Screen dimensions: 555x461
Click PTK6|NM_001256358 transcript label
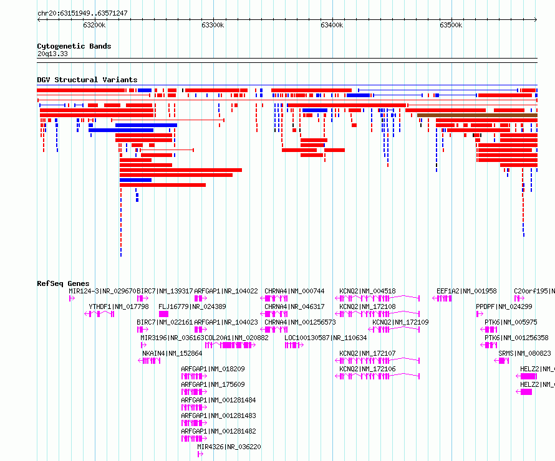[x=516, y=338]
